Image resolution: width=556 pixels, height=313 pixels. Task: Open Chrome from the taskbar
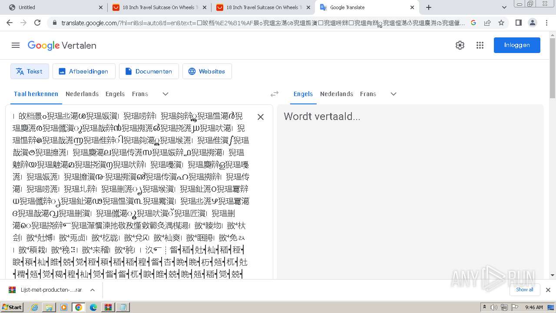point(78,307)
